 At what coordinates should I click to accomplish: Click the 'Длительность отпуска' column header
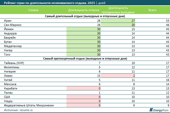84,10
